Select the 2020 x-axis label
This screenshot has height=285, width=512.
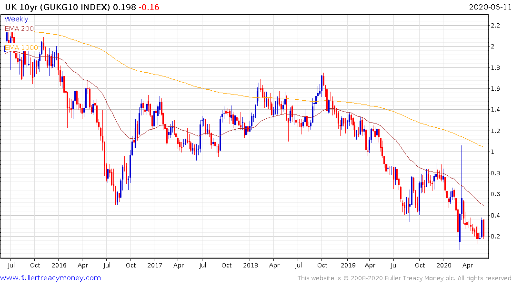(444, 265)
